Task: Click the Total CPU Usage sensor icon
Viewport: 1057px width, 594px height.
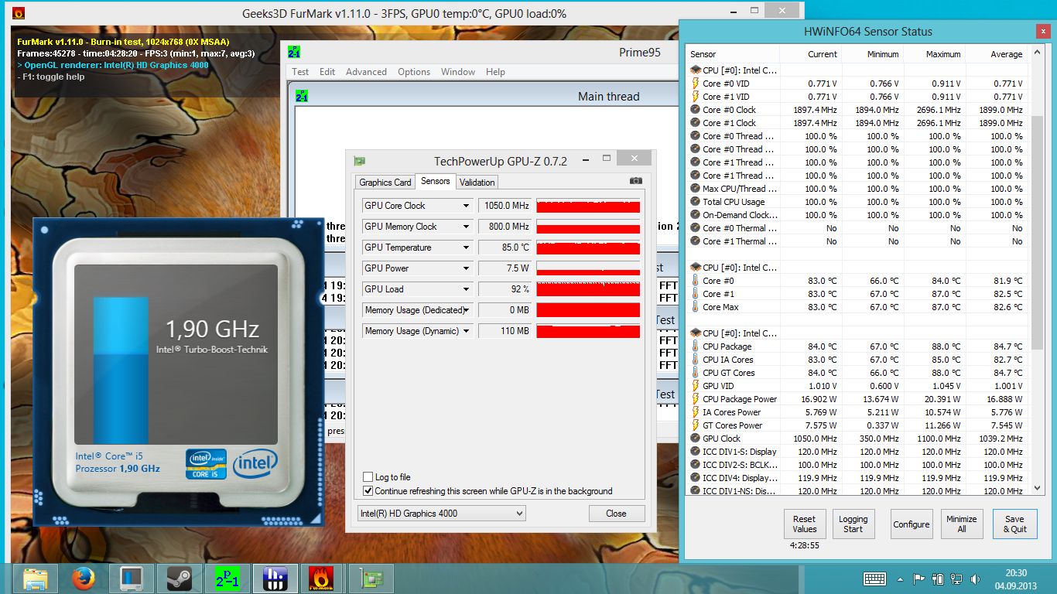Action: [696, 202]
